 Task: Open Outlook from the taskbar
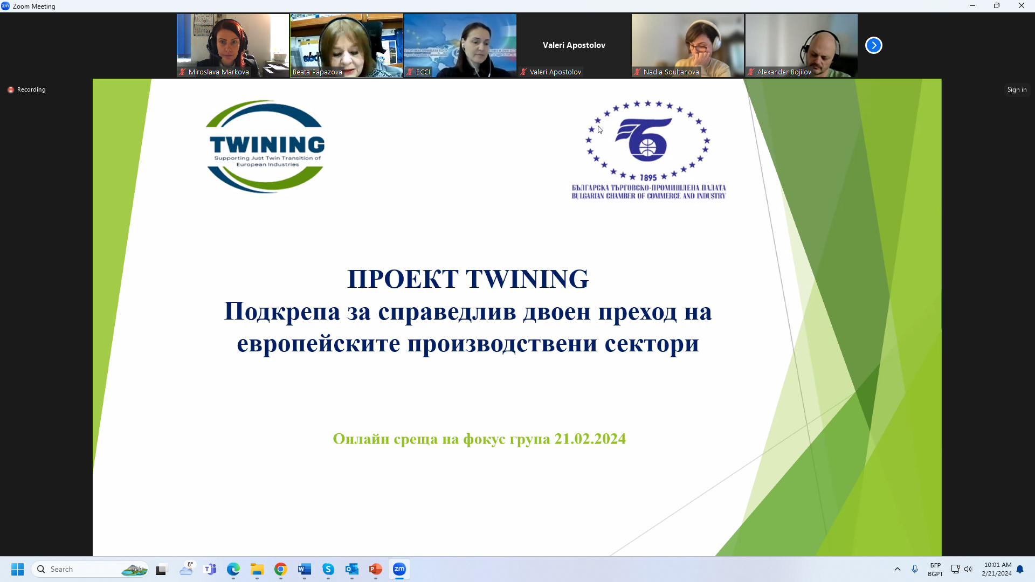(x=352, y=569)
